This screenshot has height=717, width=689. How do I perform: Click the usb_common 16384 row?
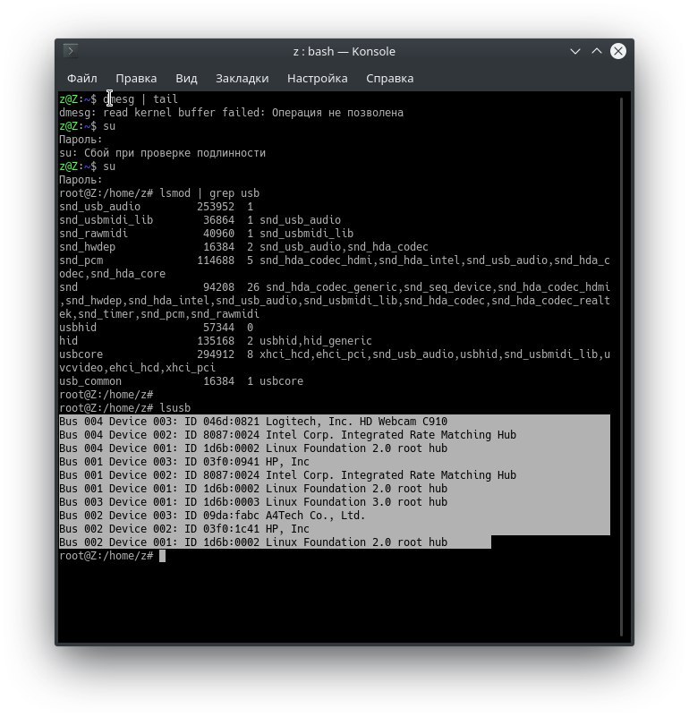click(181, 381)
